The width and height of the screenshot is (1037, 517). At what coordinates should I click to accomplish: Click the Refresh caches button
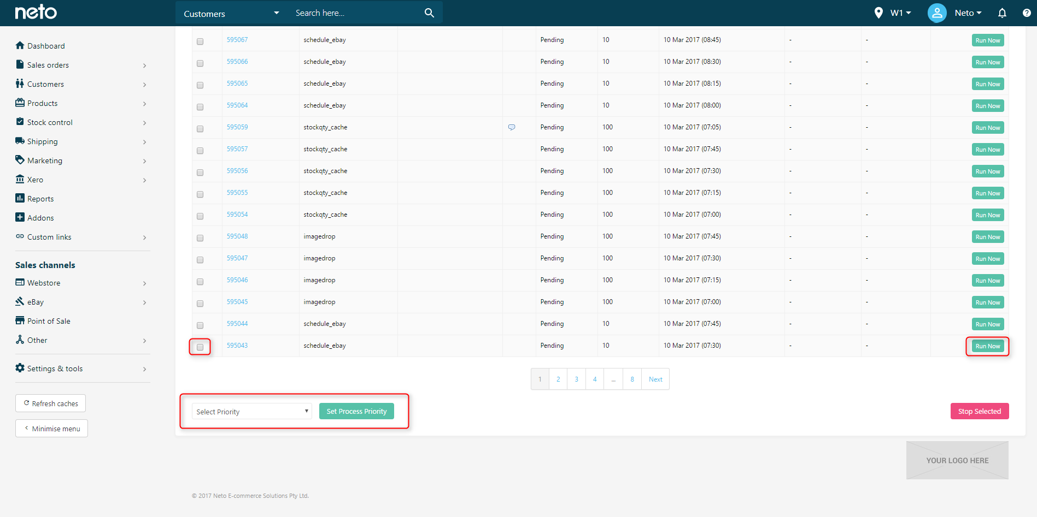pyautogui.click(x=51, y=403)
